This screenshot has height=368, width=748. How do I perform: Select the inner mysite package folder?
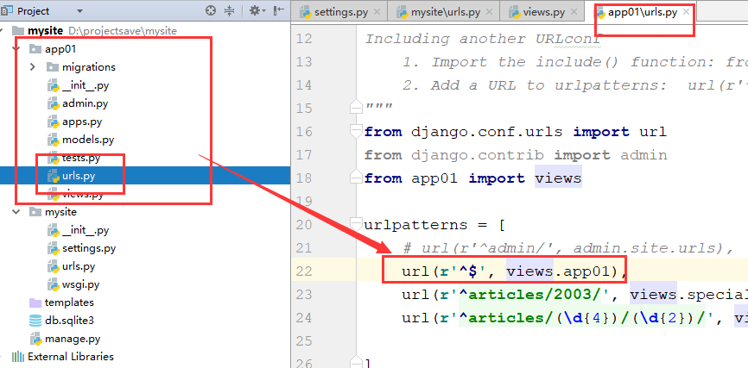tap(60, 212)
